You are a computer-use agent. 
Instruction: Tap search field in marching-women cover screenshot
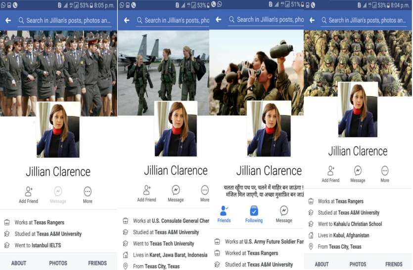pyautogui.click(x=65, y=21)
